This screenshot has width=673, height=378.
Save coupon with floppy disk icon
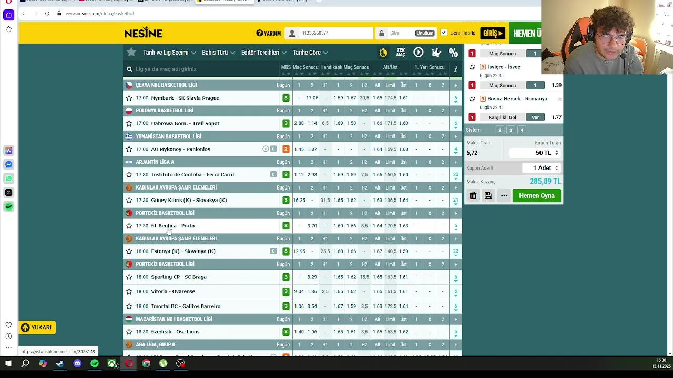(x=488, y=195)
